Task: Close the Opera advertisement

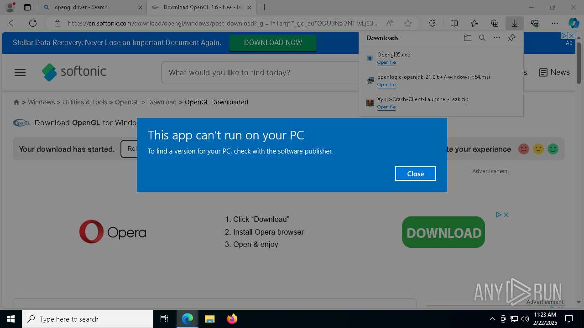Action: (x=506, y=215)
